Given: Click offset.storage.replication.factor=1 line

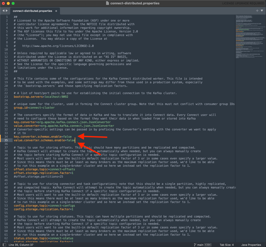Looking at the screenshot, I should (43, 173).
